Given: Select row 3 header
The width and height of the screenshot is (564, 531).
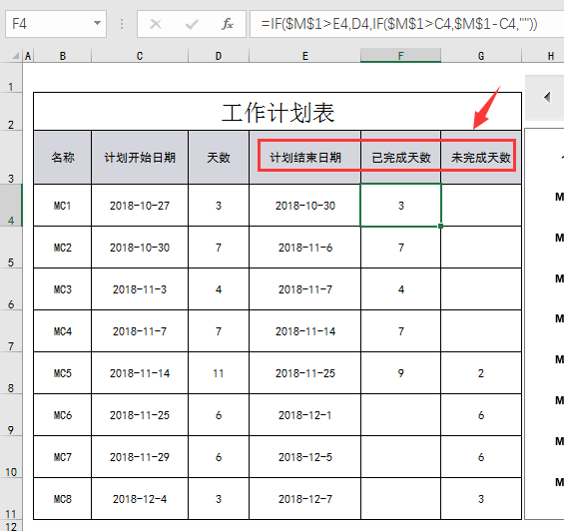Looking at the screenshot, I should 11,158.
